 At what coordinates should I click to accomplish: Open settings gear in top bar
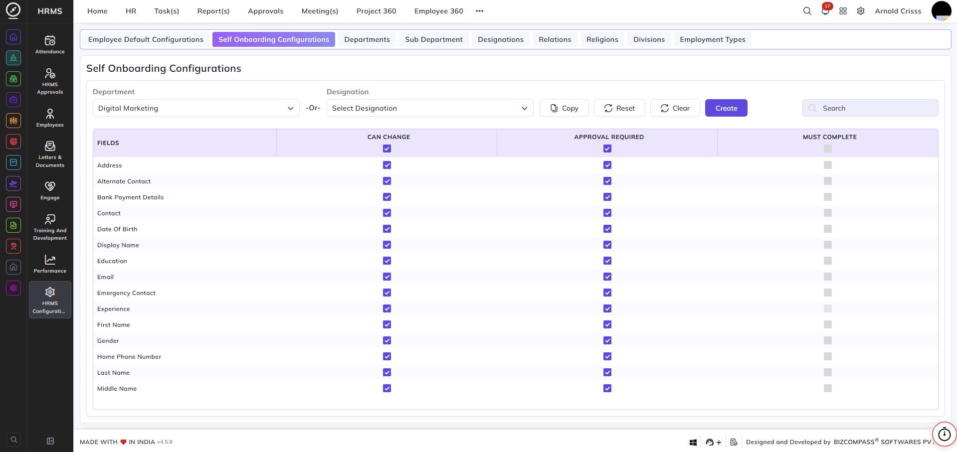point(861,11)
